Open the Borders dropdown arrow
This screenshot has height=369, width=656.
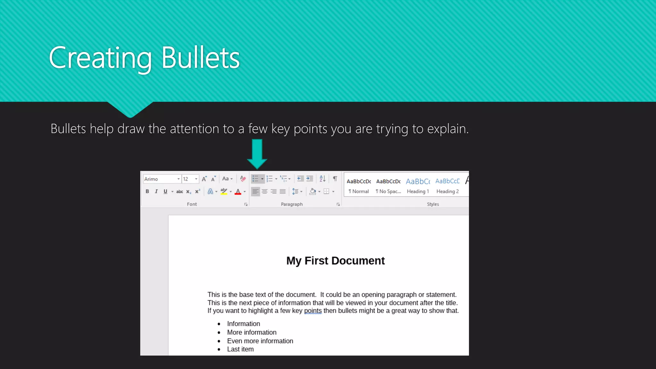click(x=333, y=192)
